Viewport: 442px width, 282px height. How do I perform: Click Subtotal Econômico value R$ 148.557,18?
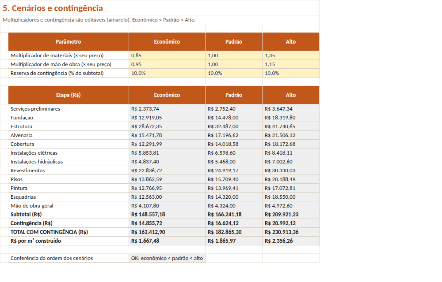click(x=167, y=214)
